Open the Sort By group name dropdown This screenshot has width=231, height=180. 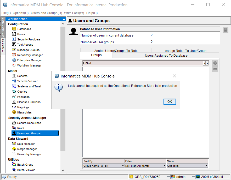[104, 166]
